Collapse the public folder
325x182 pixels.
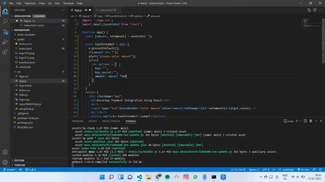coord(20,39)
